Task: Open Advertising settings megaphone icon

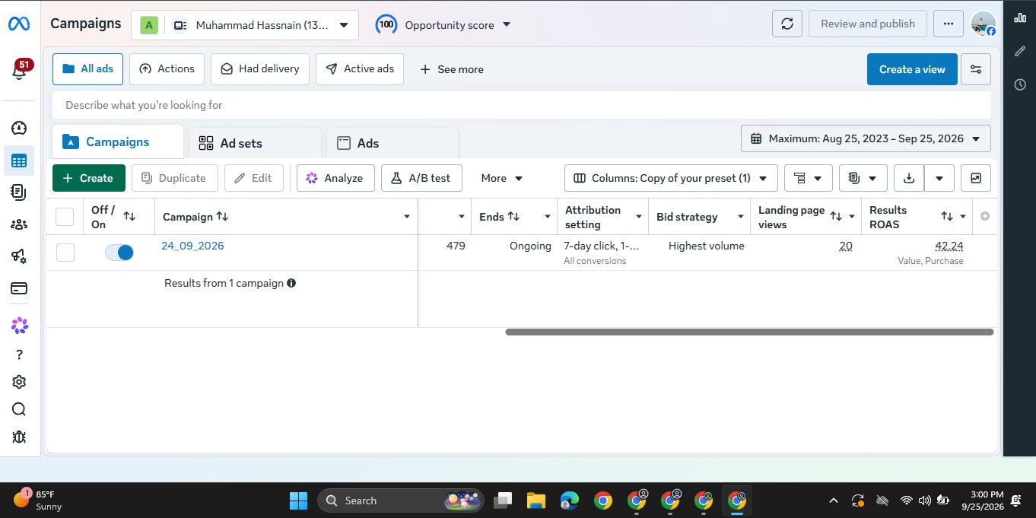Action: (x=19, y=256)
